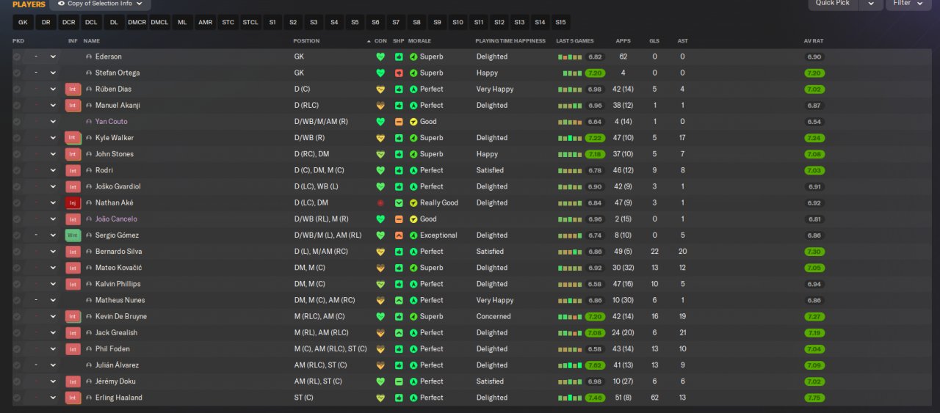Click the eye icon beside Copy of Selection Info
Screen dimensions: 940x413
pos(61,4)
